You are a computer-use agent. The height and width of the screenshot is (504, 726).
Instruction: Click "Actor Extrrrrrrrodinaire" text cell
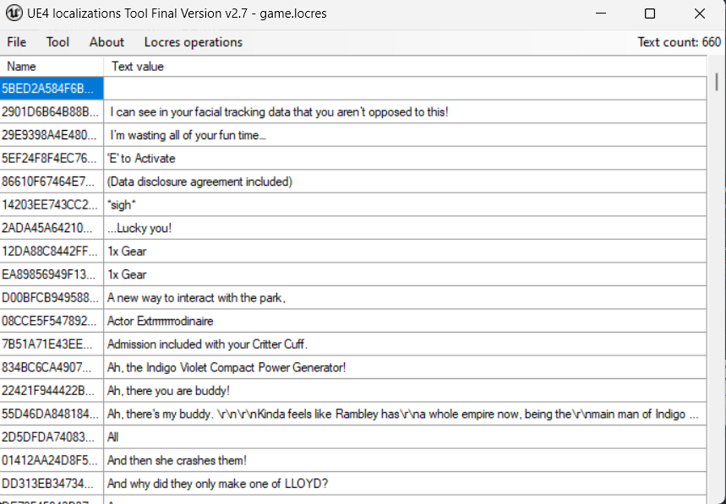click(x=160, y=321)
